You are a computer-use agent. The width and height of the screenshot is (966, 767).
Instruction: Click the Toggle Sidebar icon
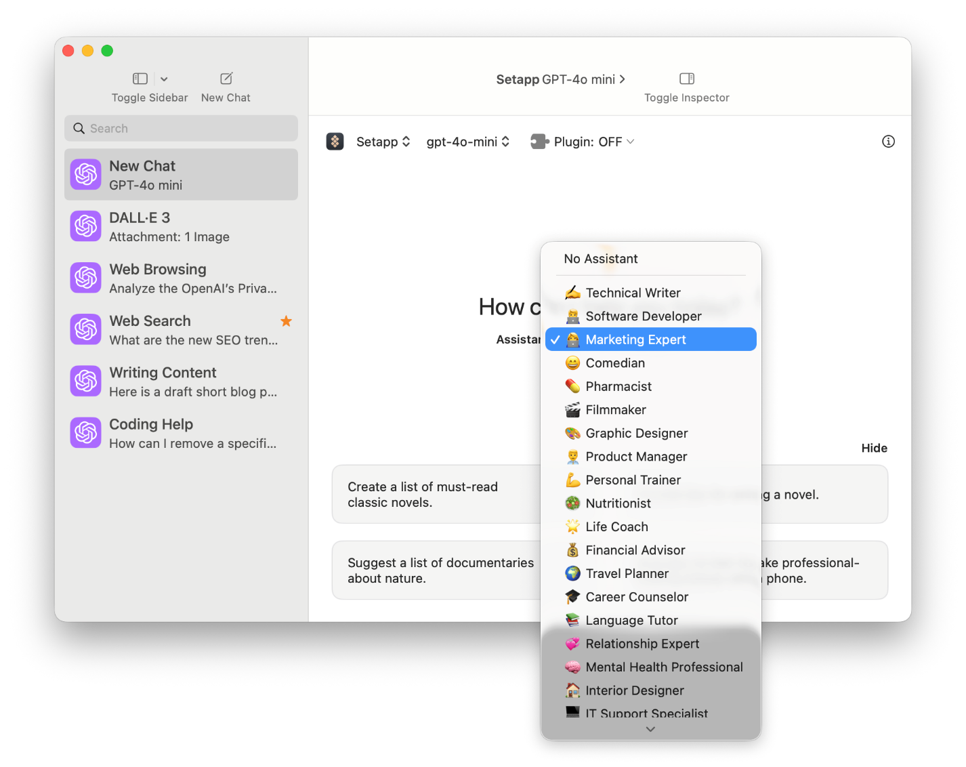tap(140, 79)
